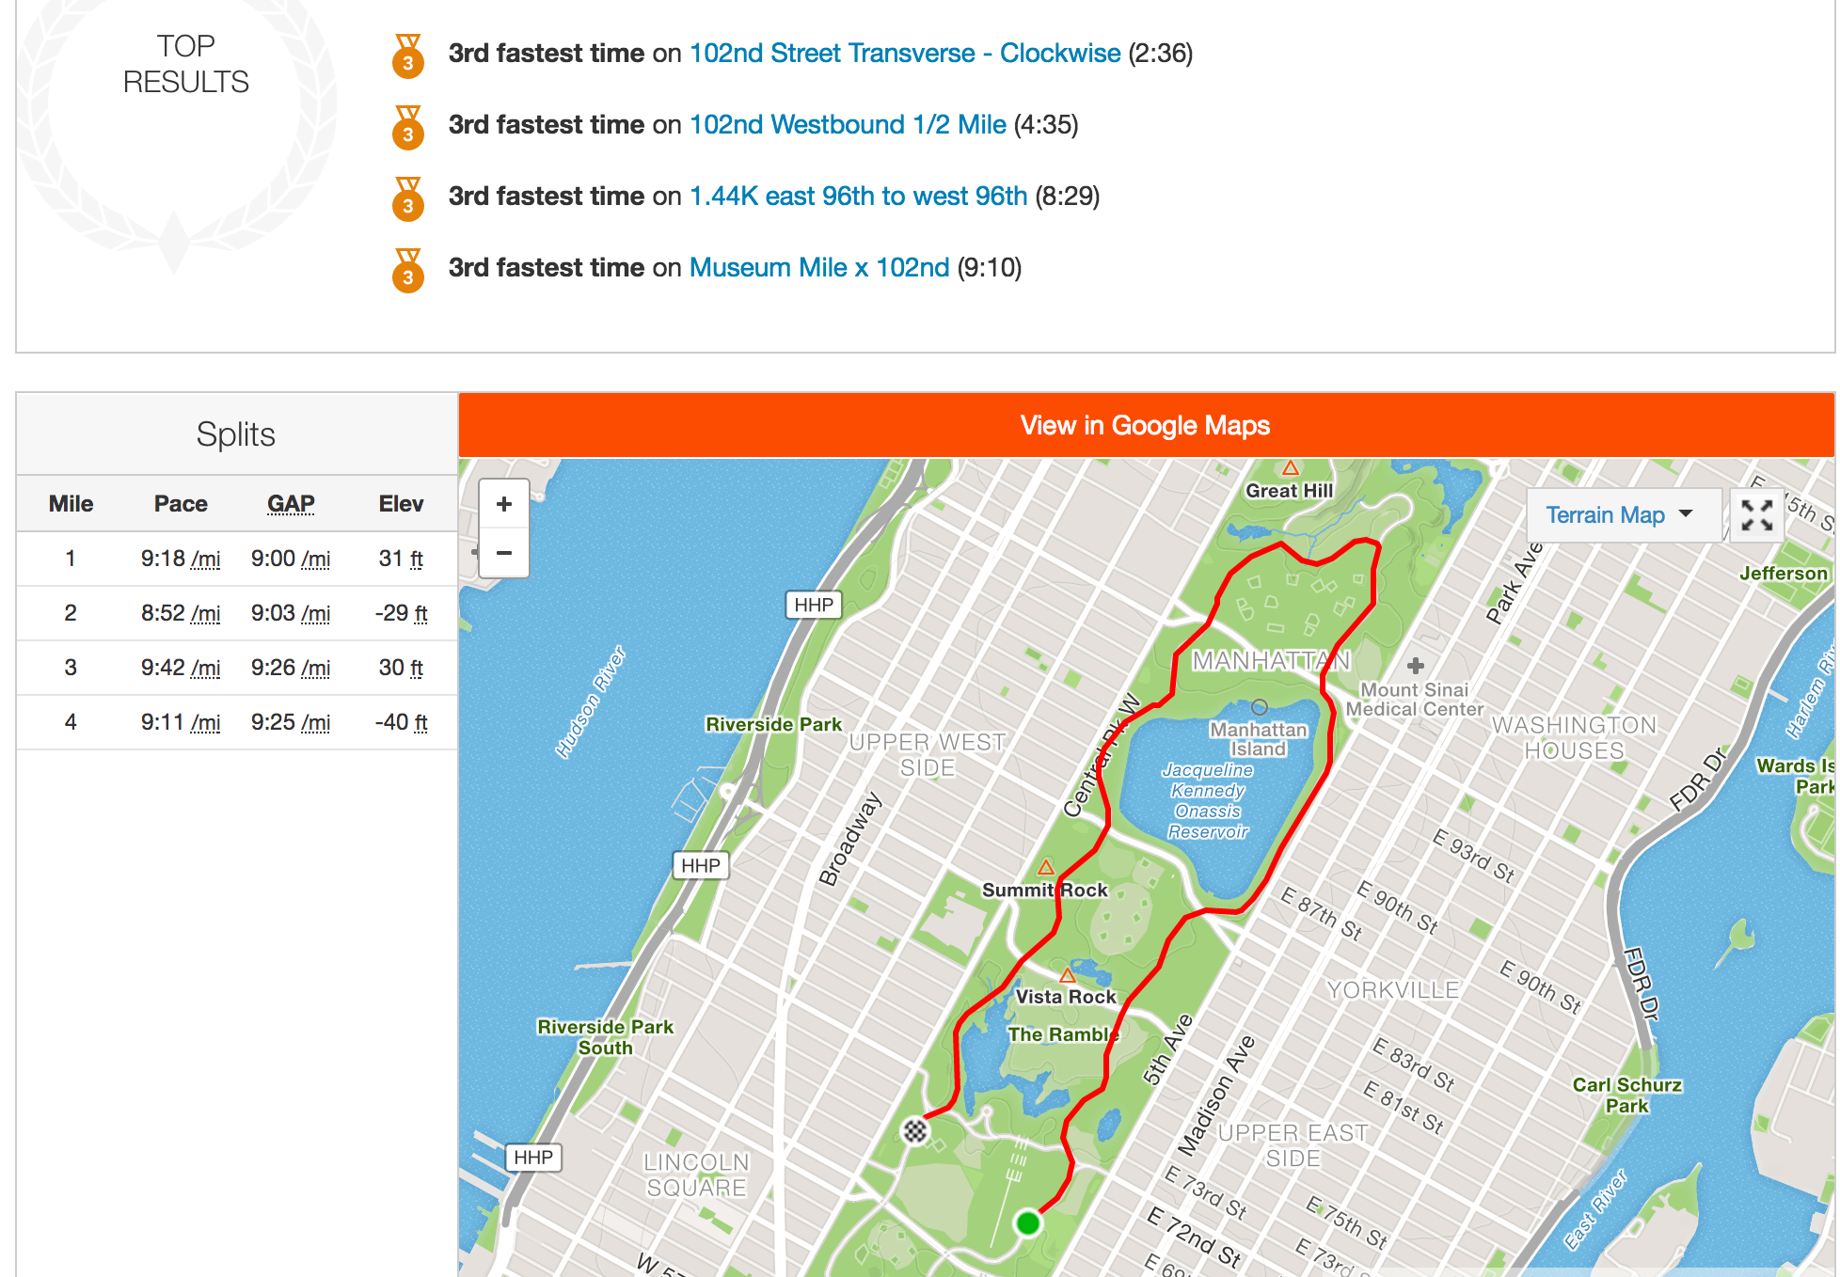The image size is (1840, 1277).
Task: Click bronze medal icon for Museum Mile result
Action: coord(407,271)
